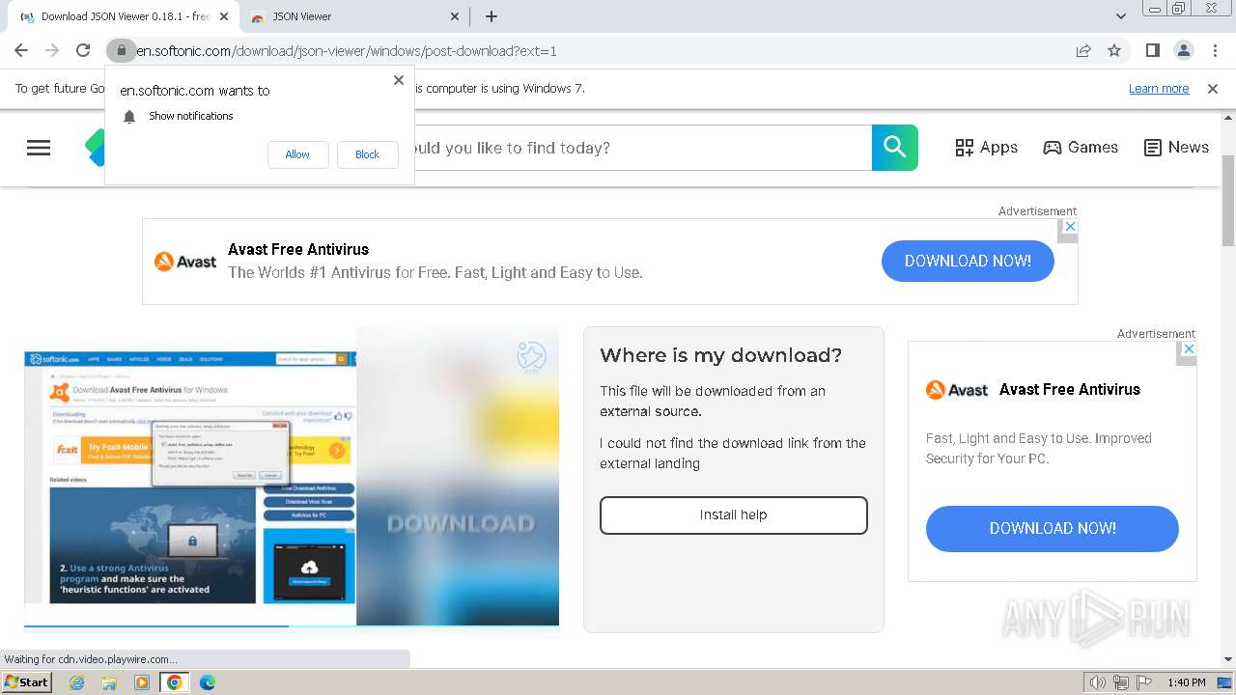Reload the current page
The image size is (1236, 695).
pyautogui.click(x=83, y=50)
